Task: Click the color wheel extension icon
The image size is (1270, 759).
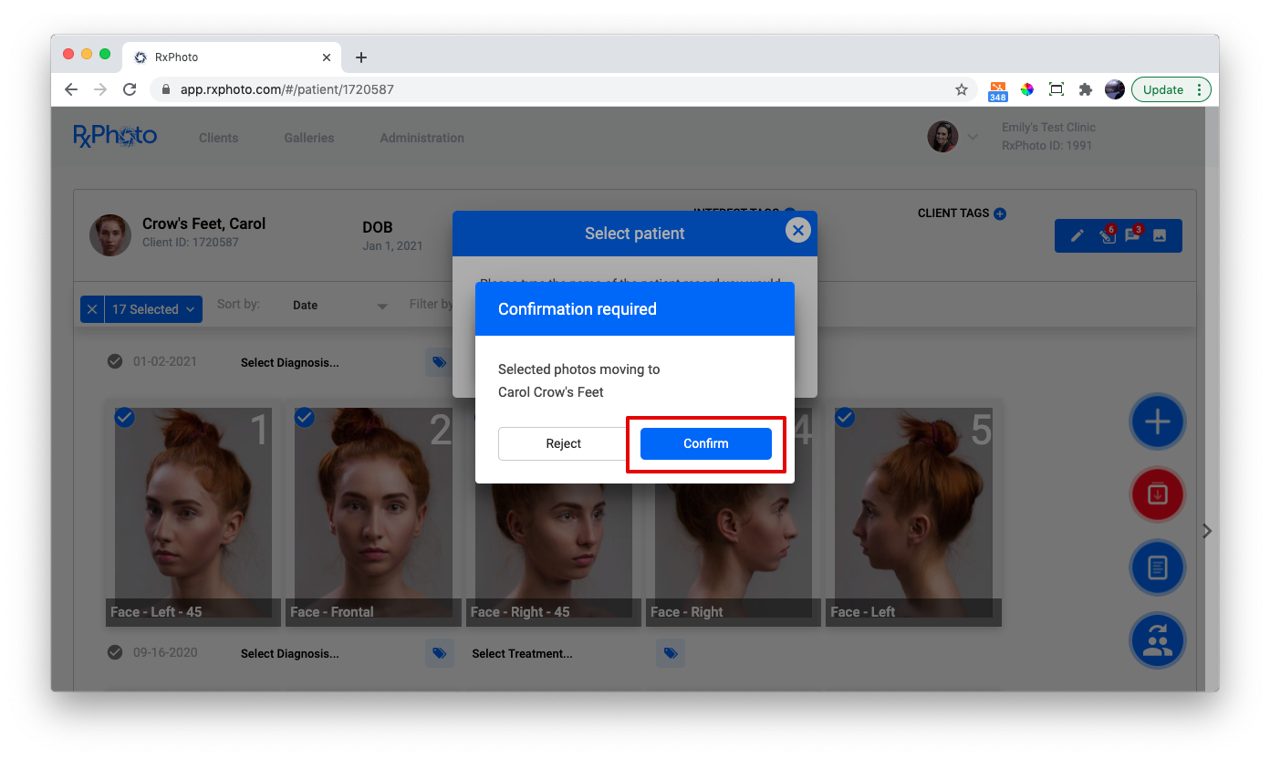Action: (x=1027, y=89)
